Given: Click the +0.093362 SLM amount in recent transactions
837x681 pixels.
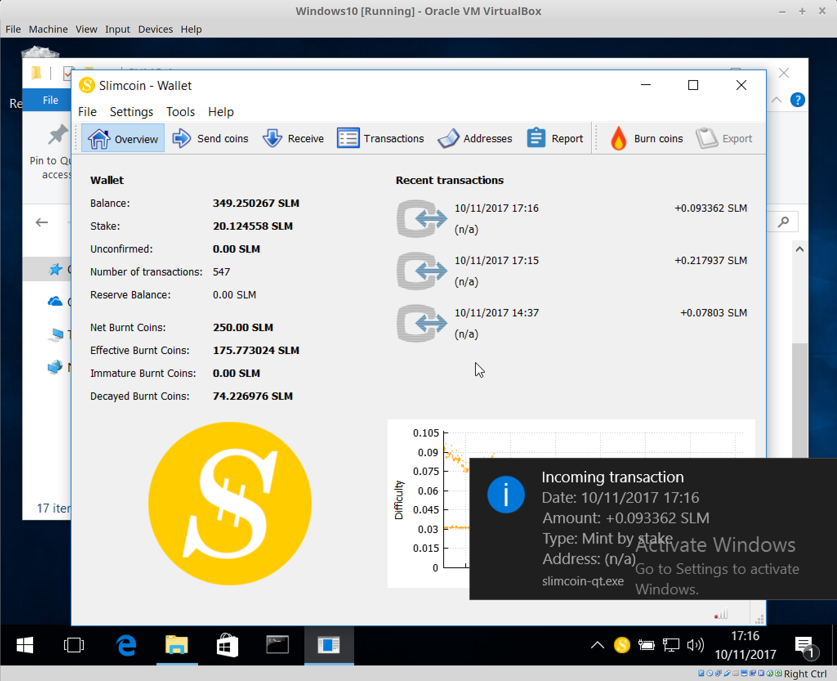Looking at the screenshot, I should [x=710, y=208].
